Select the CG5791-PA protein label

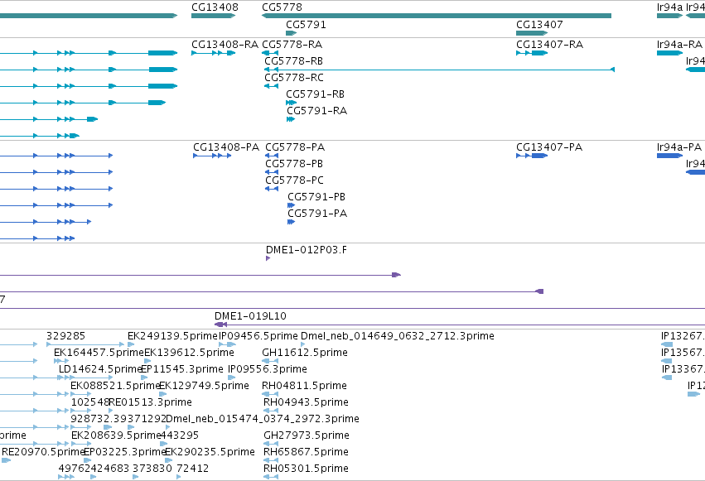pos(317,214)
